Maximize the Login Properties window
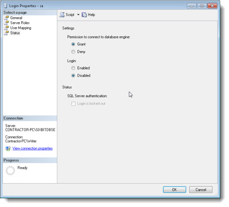The width and height of the screenshot is (229, 207). tap(202, 6)
